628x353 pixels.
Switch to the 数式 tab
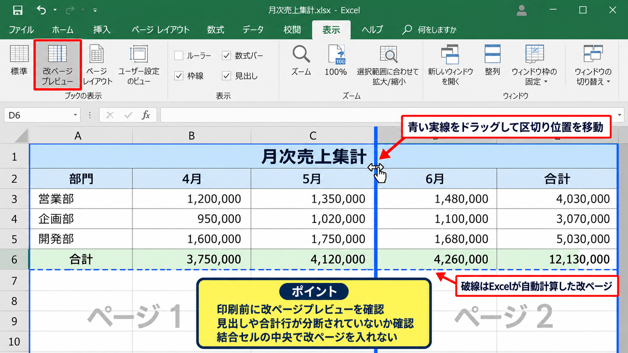216,30
